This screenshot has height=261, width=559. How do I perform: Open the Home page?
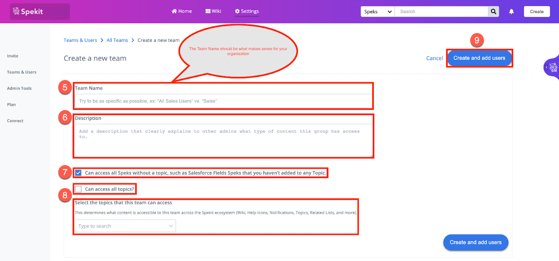(x=182, y=11)
